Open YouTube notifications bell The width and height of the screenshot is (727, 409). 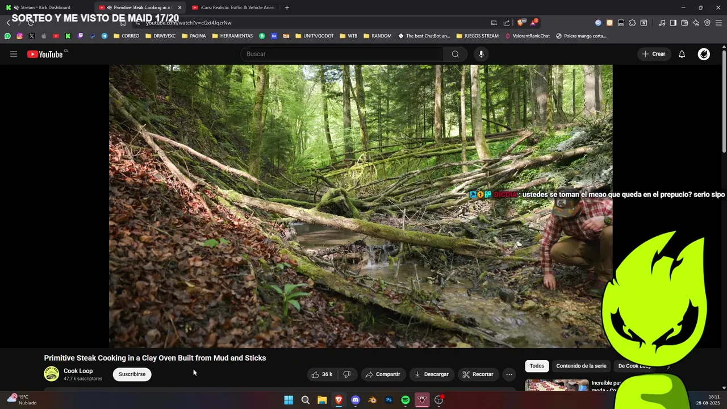pos(682,54)
